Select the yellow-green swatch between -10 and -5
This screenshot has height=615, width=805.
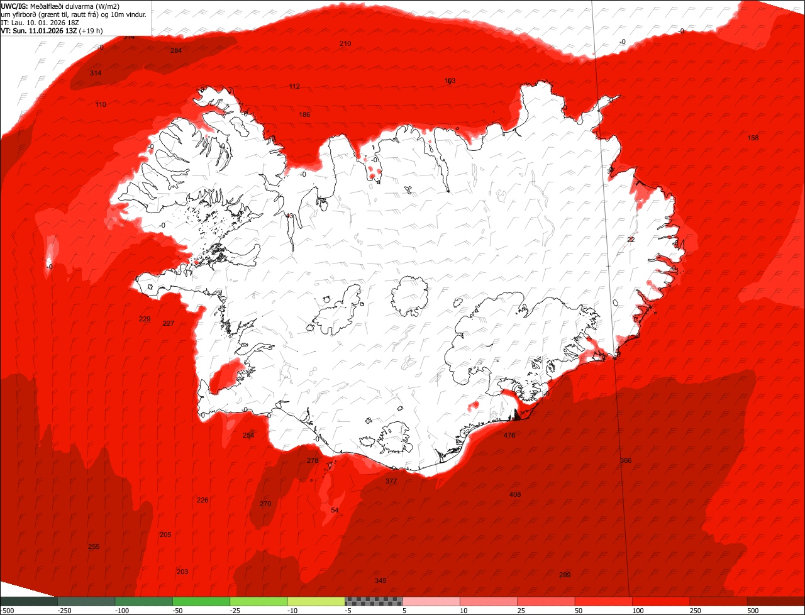(x=316, y=602)
